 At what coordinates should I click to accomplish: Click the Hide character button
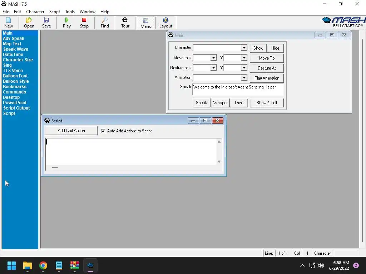pyautogui.click(x=275, y=48)
